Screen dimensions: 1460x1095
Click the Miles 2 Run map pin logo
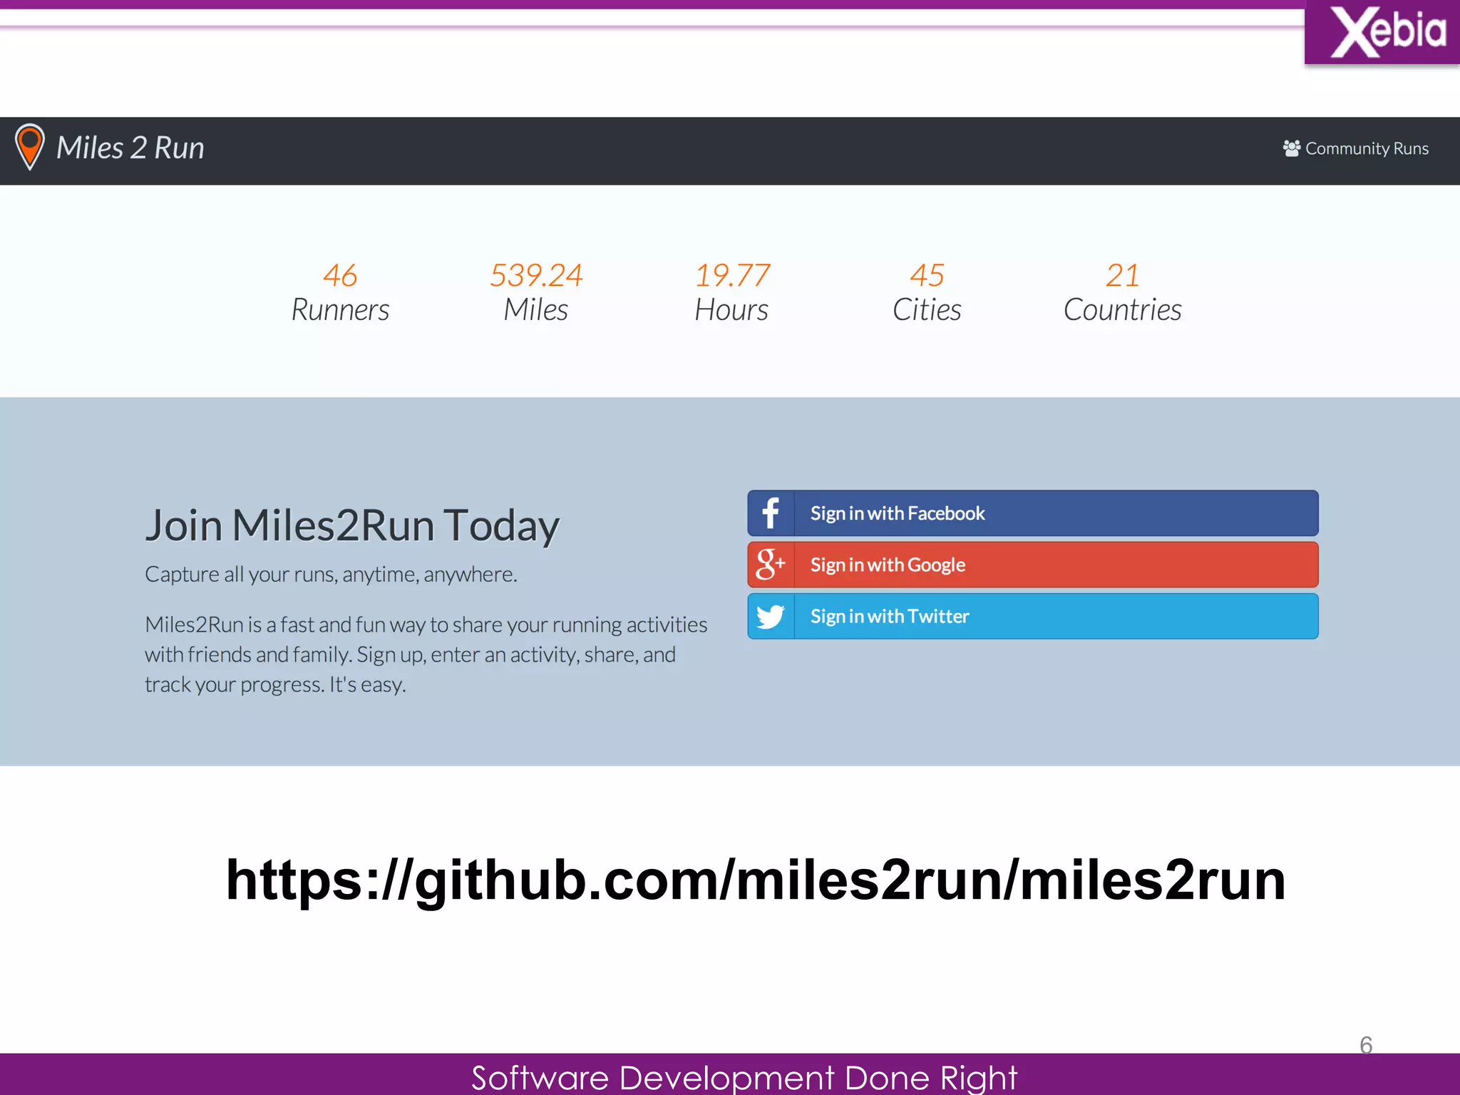point(30,146)
